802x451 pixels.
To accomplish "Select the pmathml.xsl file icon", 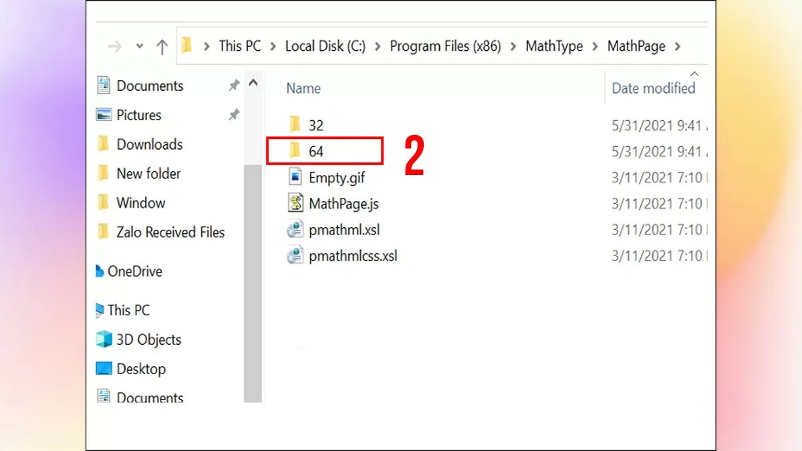I will [x=295, y=230].
